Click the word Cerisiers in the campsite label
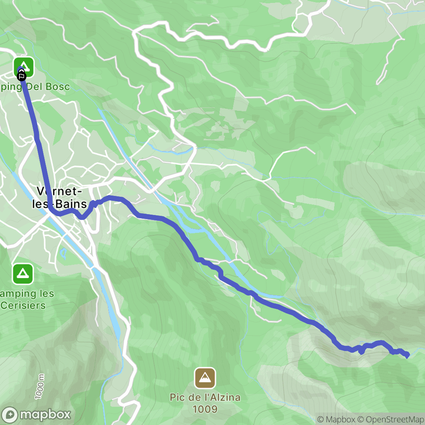 pyautogui.click(x=23, y=305)
